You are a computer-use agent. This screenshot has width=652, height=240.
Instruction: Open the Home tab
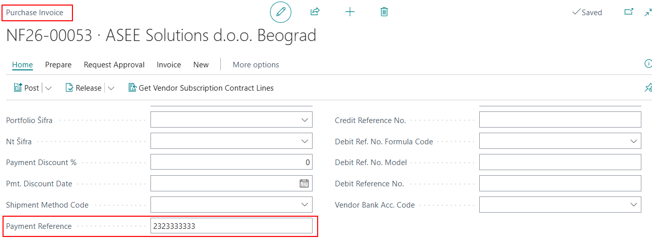[22, 64]
